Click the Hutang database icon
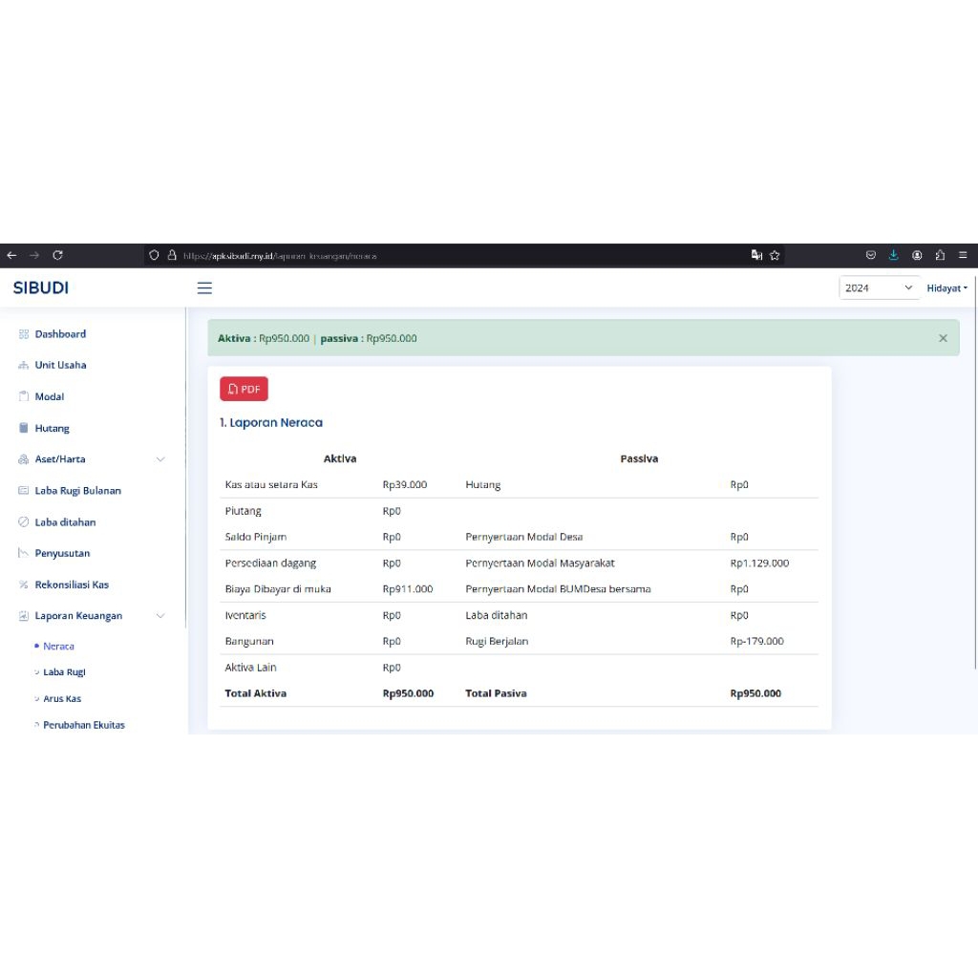 coord(23,428)
